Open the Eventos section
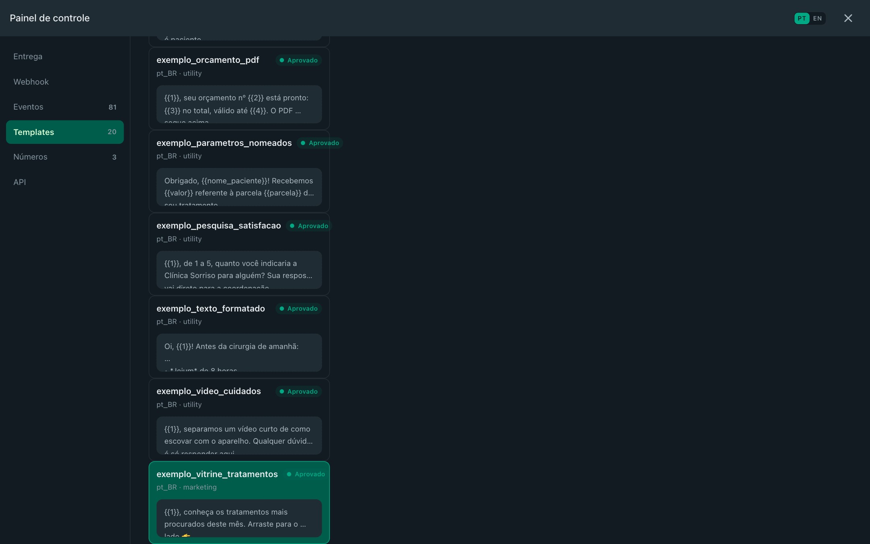 pos(65,107)
